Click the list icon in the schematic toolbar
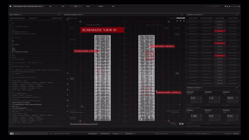249x140 pixels. coord(184,21)
